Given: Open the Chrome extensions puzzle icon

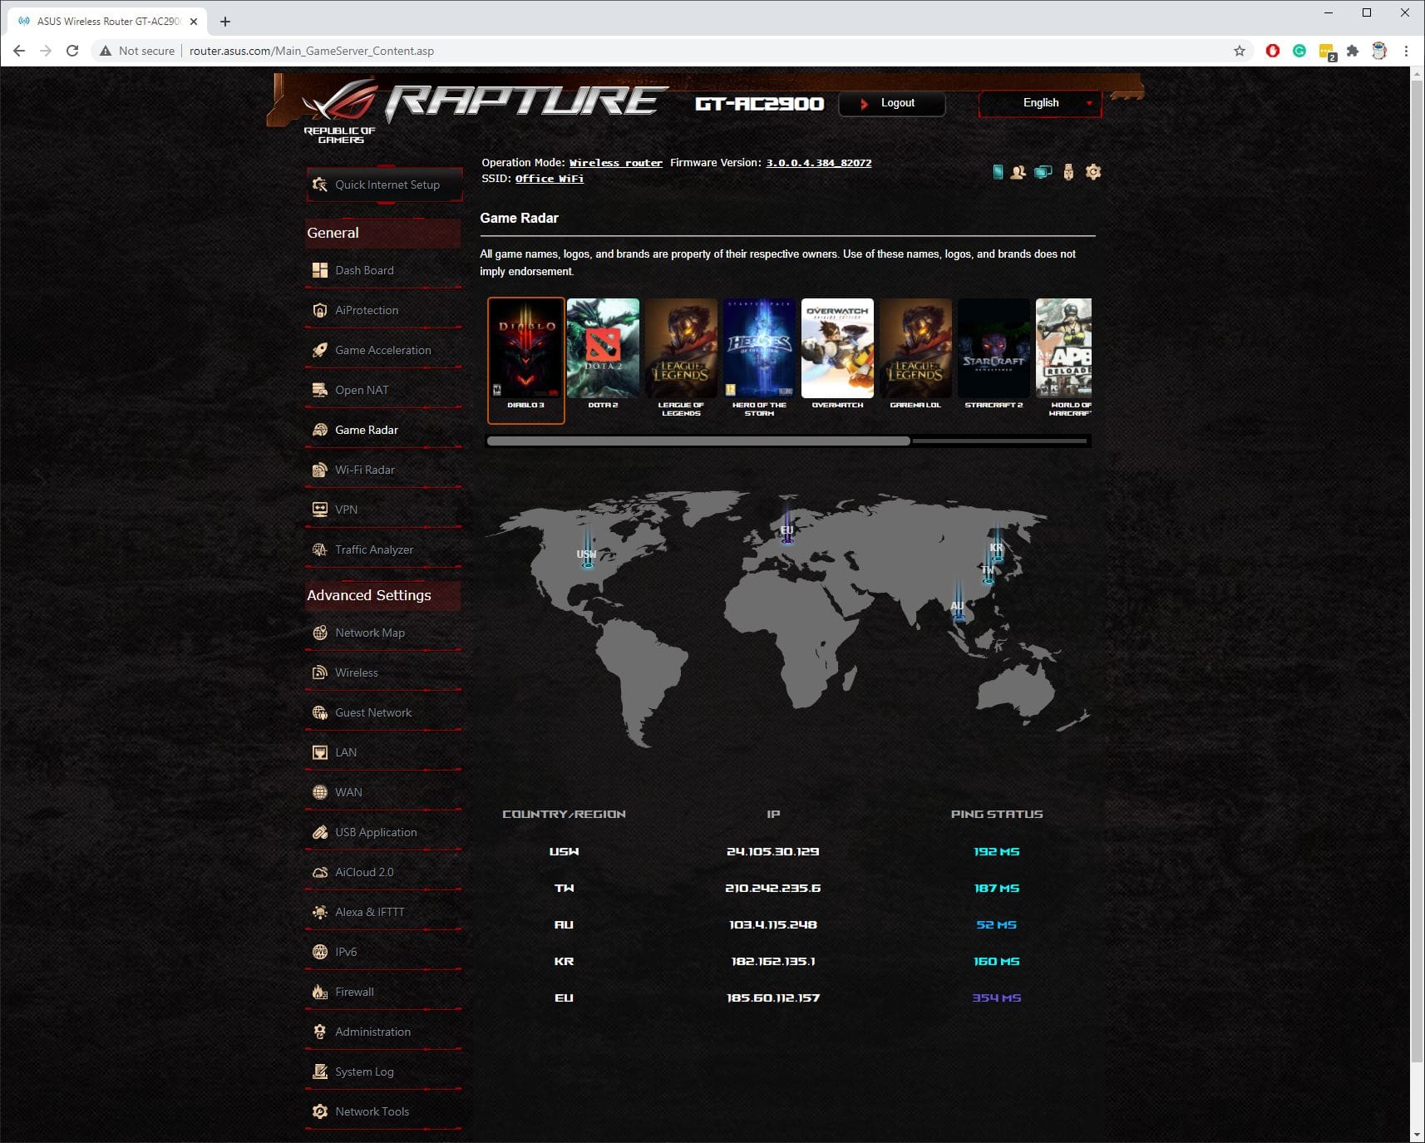Looking at the screenshot, I should (1353, 51).
